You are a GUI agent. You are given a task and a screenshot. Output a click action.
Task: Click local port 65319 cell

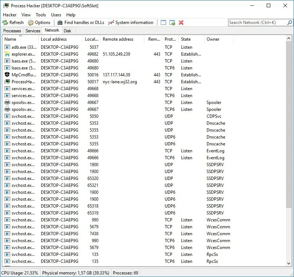93,213
